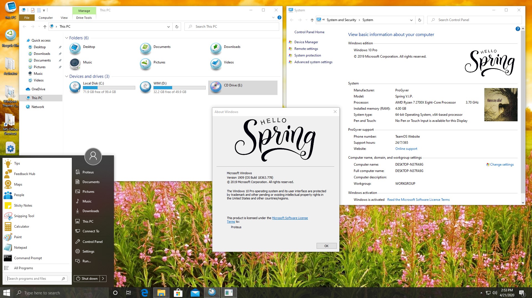532x298 pixels.
Task: Open recent locations dropdown in This PC
Action: pos(39,27)
